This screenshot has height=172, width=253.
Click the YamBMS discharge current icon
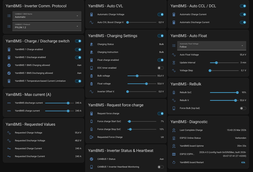click(x=9, y=103)
